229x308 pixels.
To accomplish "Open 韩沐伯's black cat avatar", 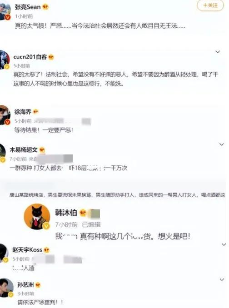I will point(37,217).
